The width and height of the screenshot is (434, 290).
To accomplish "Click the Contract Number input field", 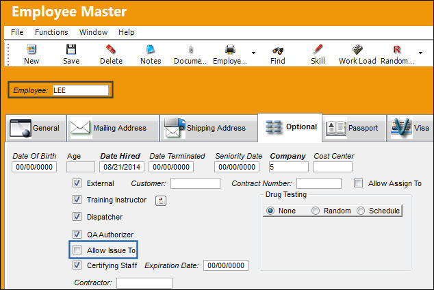I will point(319,183).
